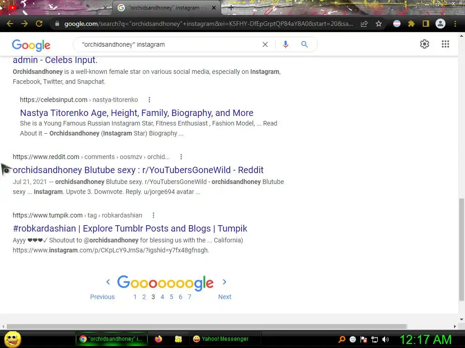The image size is (465, 348).
Task: Share this page using the address bar icon
Action: [364, 24]
